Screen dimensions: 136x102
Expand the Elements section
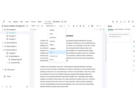point(3,70)
